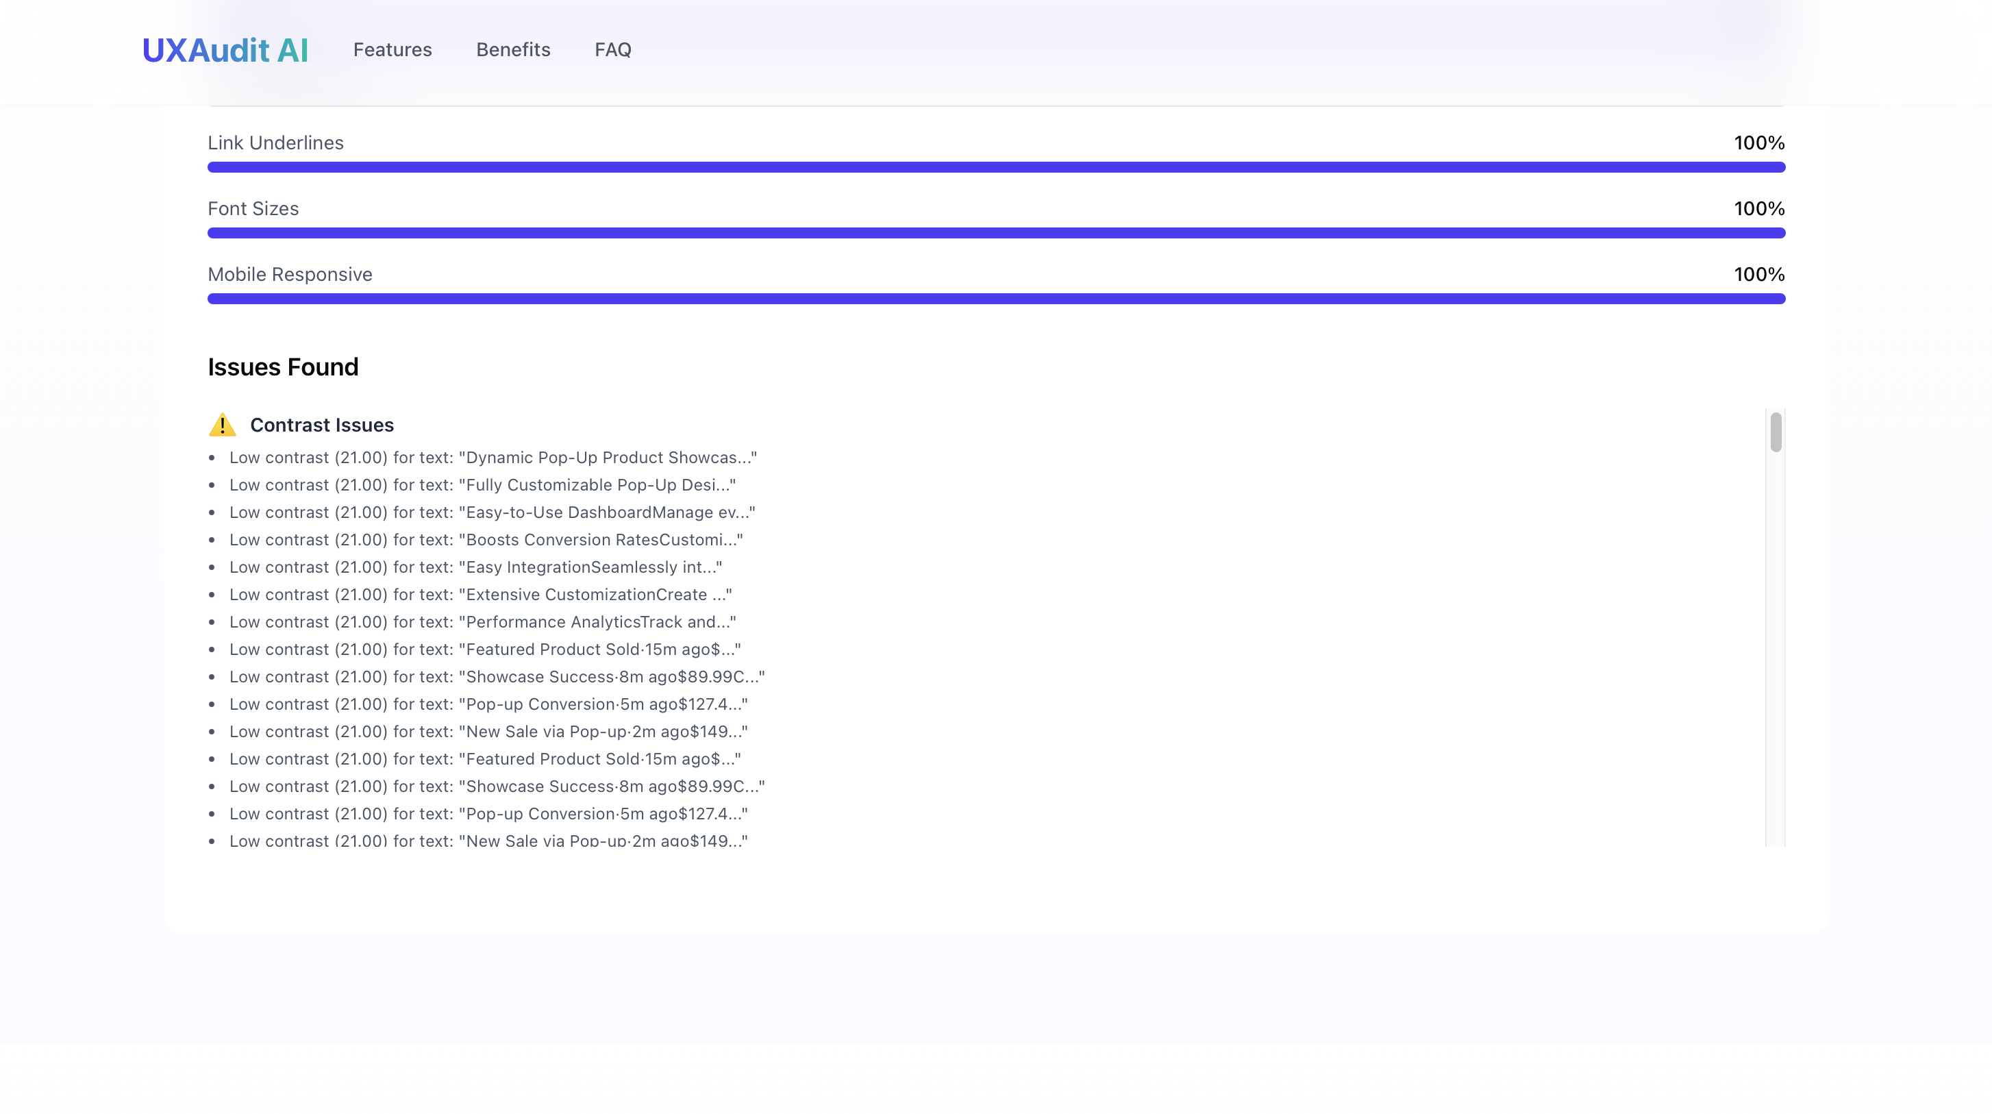Click the Link Underlines 100% value

(x=1758, y=143)
